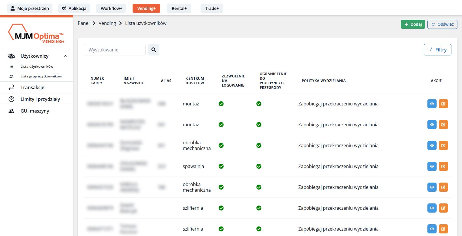Switch to the Workflow+ tab

111,8
